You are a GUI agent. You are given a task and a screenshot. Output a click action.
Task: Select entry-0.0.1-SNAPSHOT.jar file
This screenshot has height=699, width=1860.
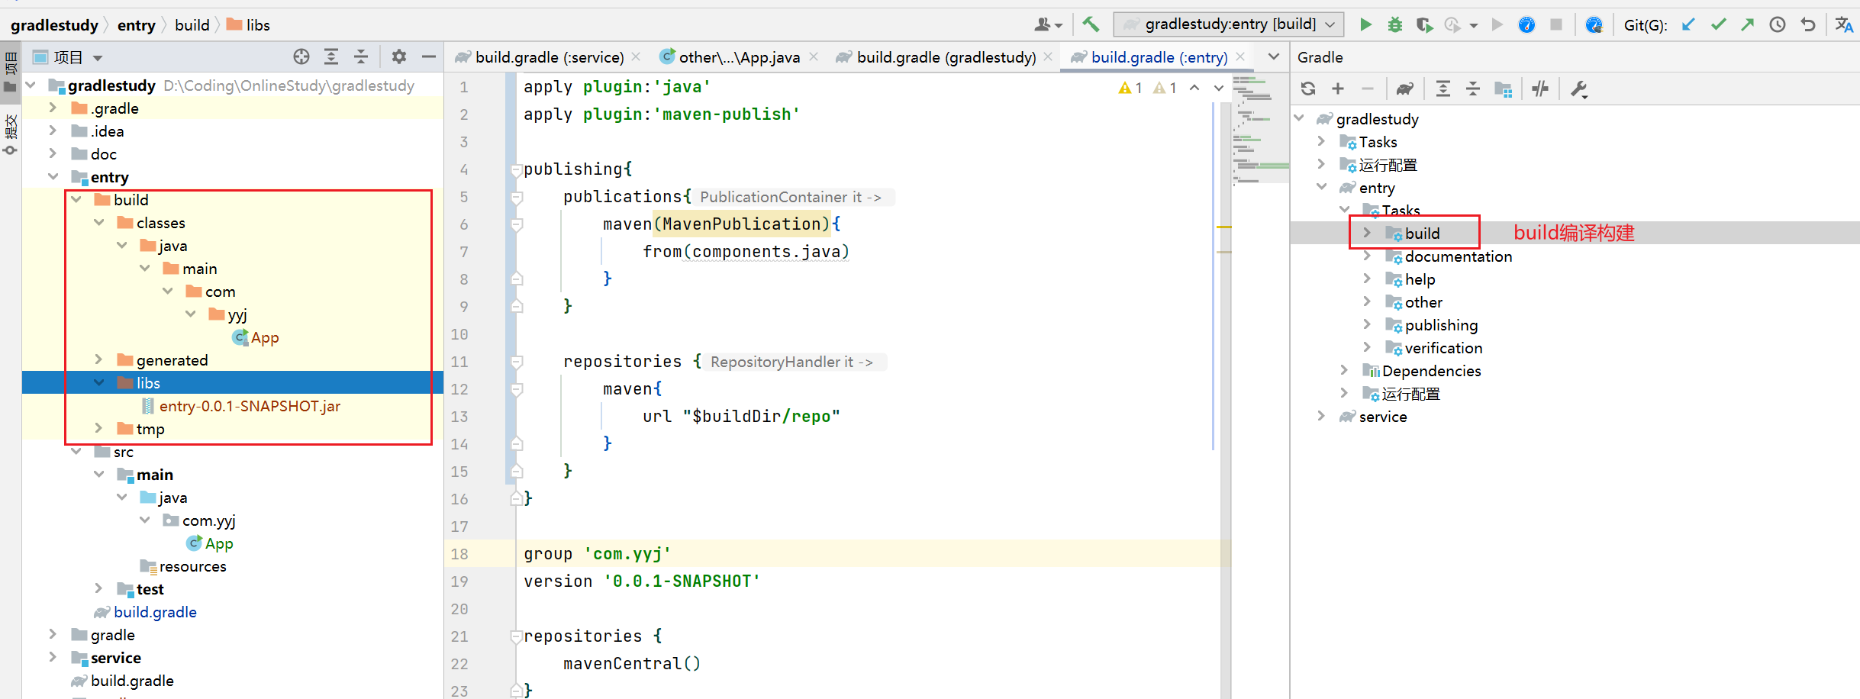[250, 406]
